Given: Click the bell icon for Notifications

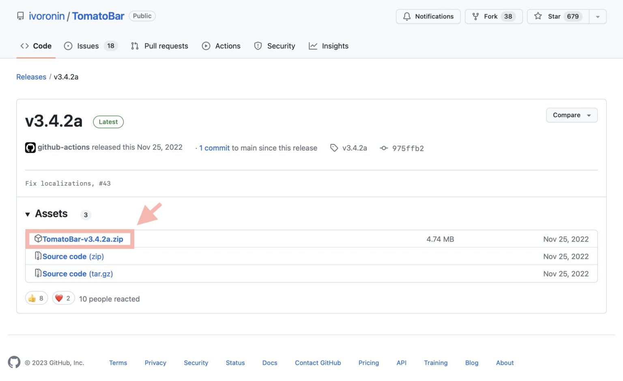Looking at the screenshot, I should (x=407, y=17).
